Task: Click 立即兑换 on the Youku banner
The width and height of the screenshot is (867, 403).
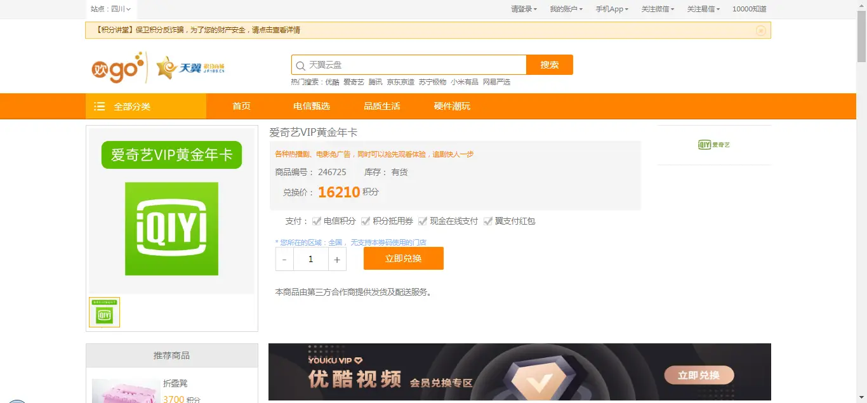Action: click(x=699, y=375)
